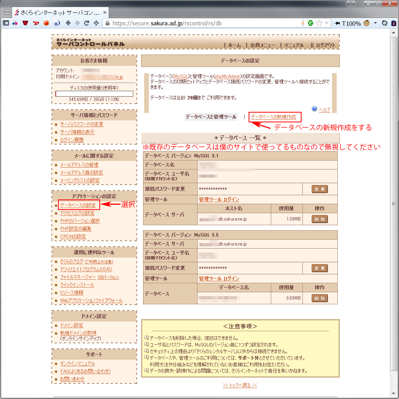Open CRONの設定 link
This screenshot has height=399, width=399.
(x=73, y=237)
